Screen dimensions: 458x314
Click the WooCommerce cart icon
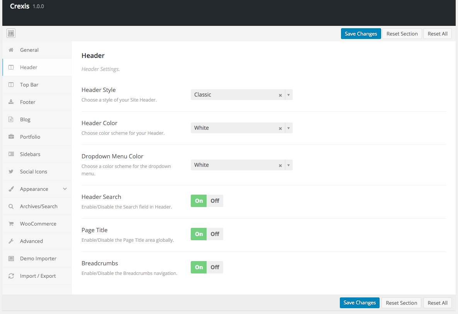click(x=11, y=224)
